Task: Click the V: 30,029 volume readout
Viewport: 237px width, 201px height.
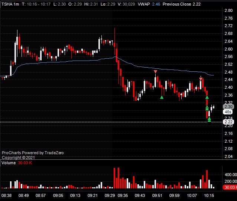Action: click(x=126, y=4)
